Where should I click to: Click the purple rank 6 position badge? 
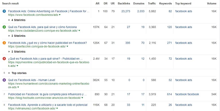click(x=4, y=80)
